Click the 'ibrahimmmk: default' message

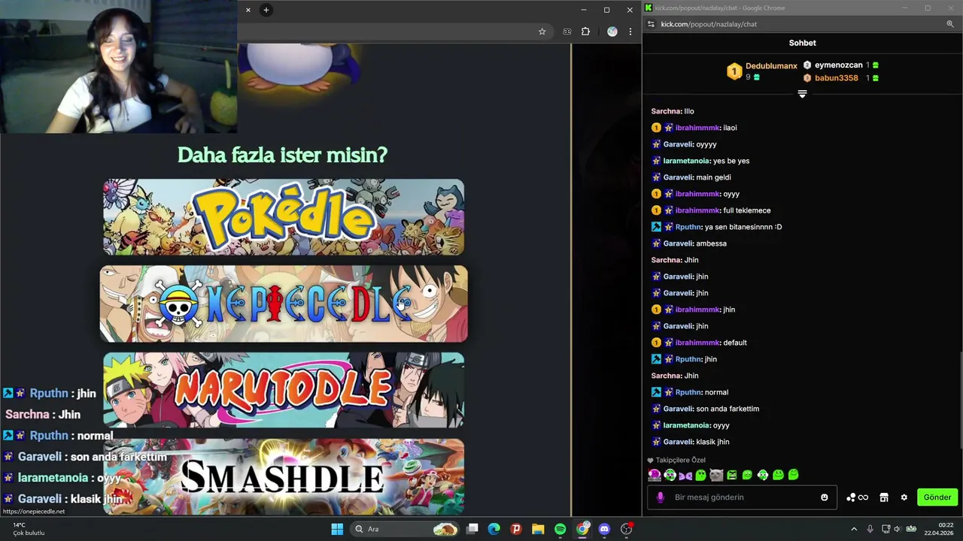point(699,343)
